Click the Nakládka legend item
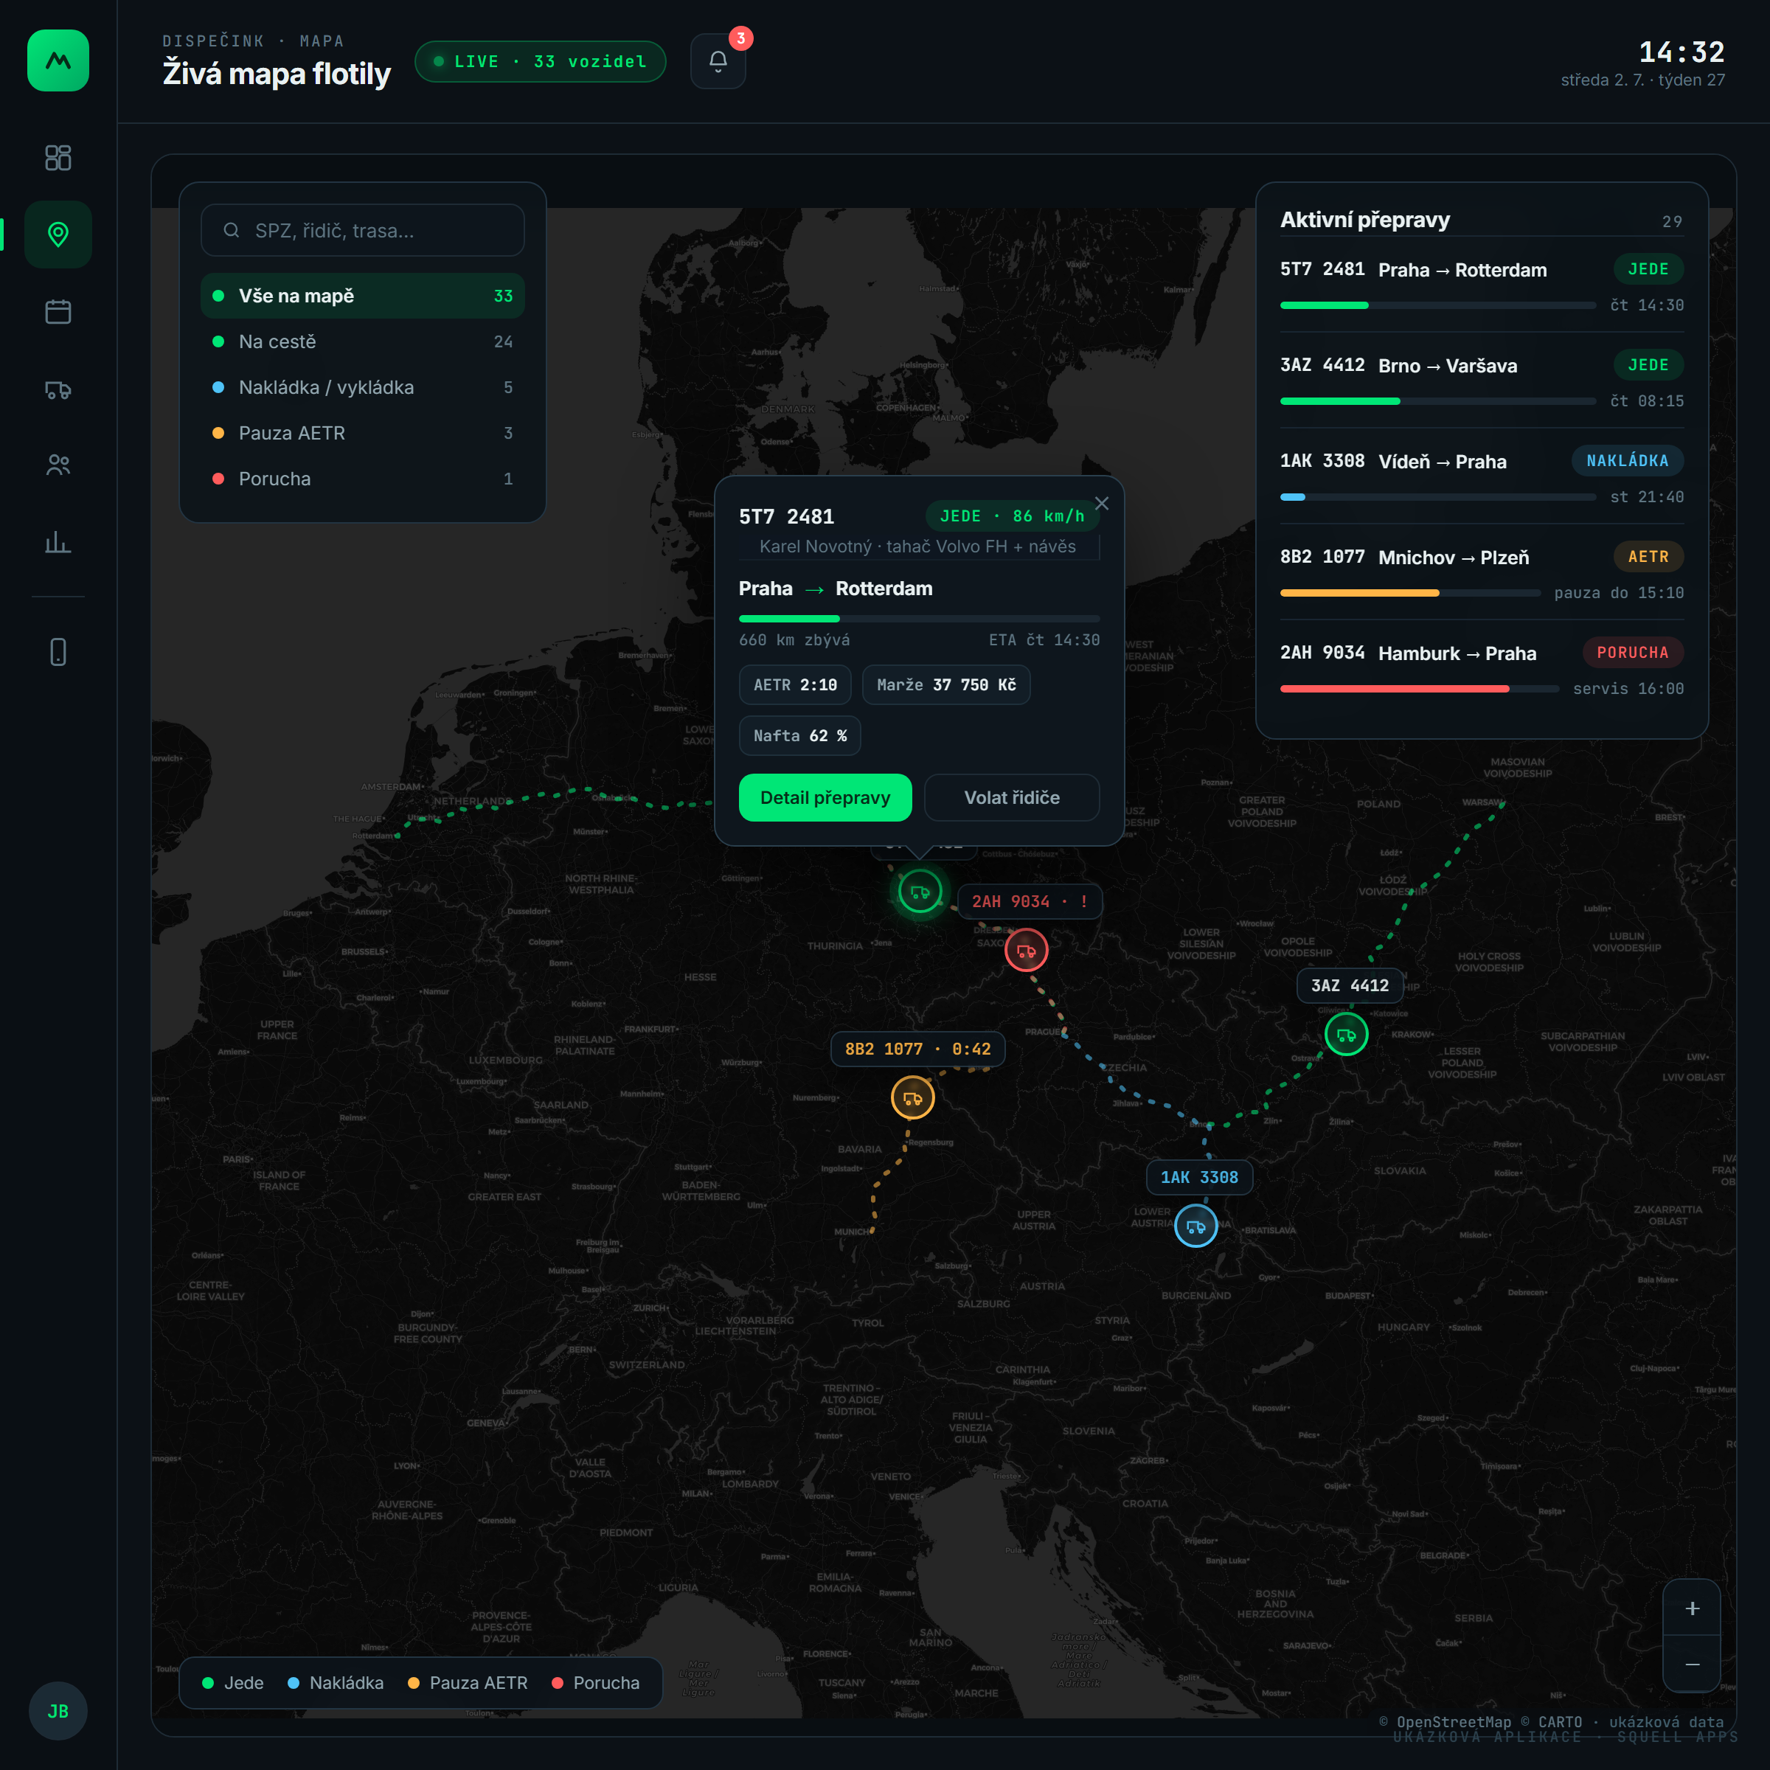Screen dimensions: 1770x1770 [336, 1683]
